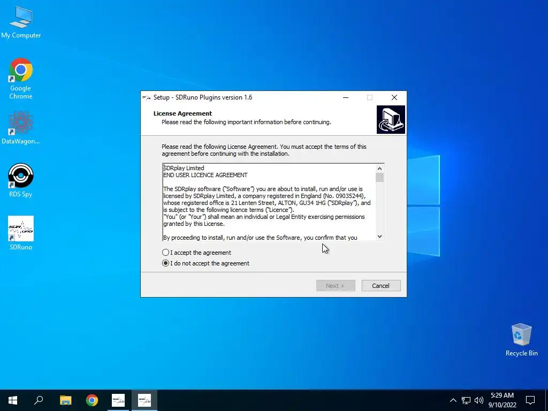The width and height of the screenshot is (548, 411).
Task: Click the 'SDRplay Limited' text line
Action: 184,168
